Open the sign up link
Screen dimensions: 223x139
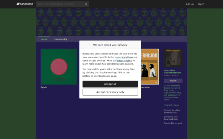click(x=190, y=4)
